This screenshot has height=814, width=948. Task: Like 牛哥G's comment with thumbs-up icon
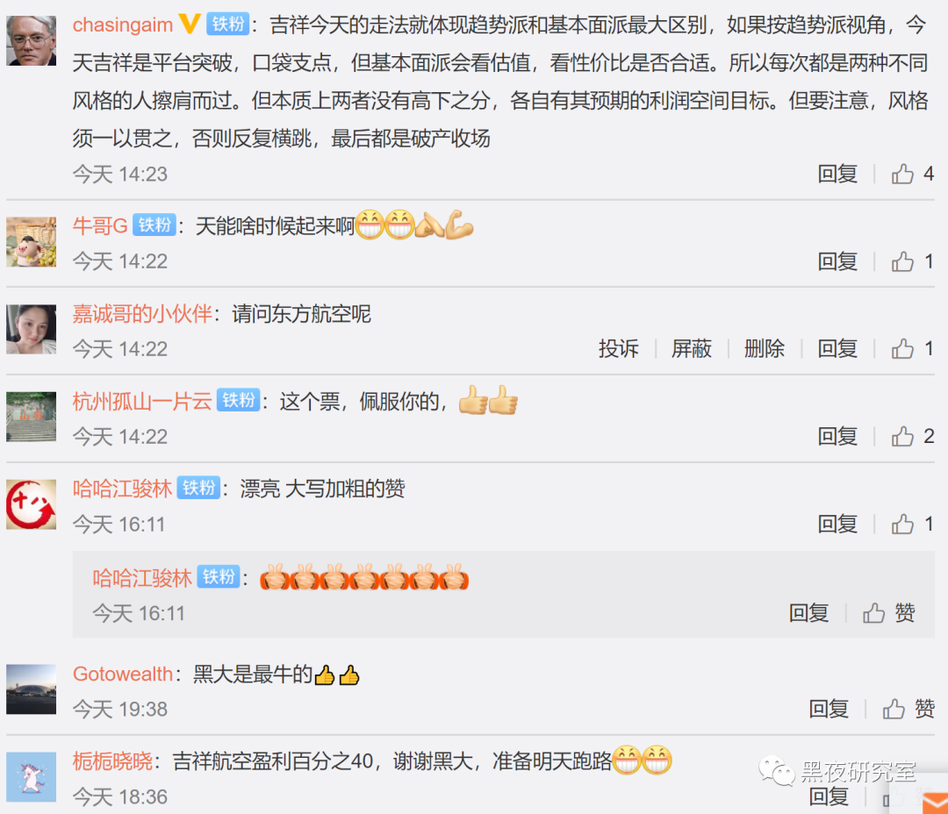[902, 261]
